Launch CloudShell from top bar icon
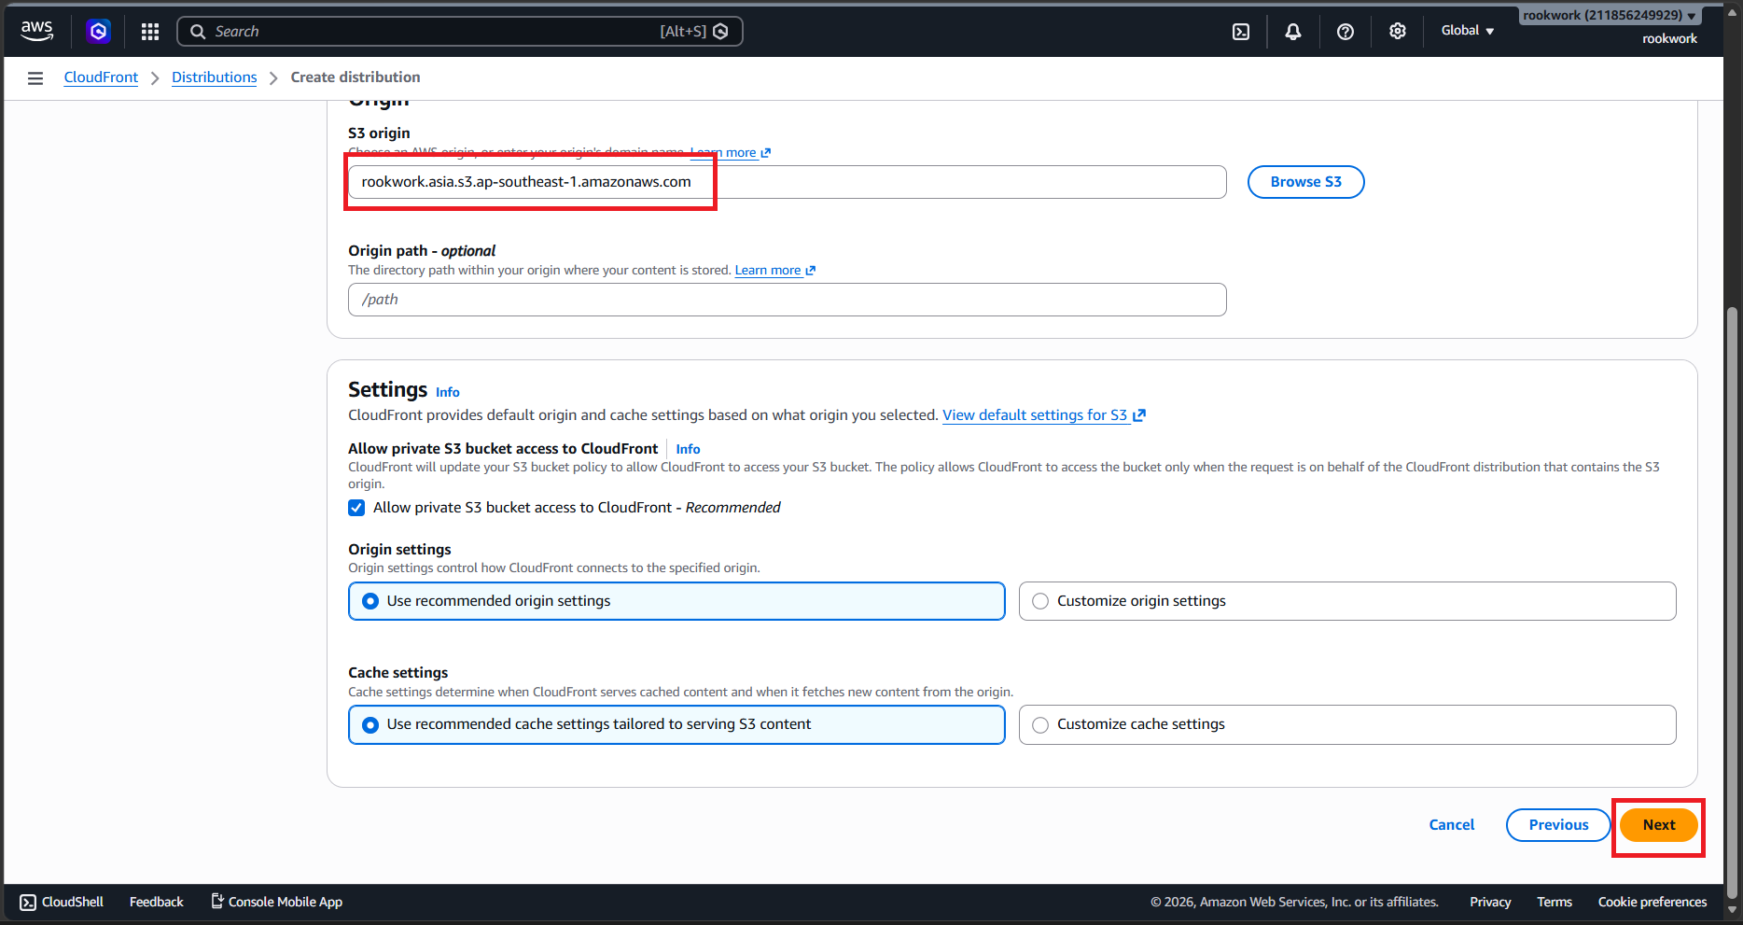This screenshot has height=925, width=1743. pos(1241,32)
